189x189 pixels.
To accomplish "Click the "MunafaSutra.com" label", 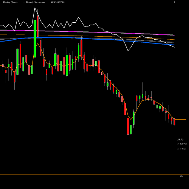I will 35,2.
